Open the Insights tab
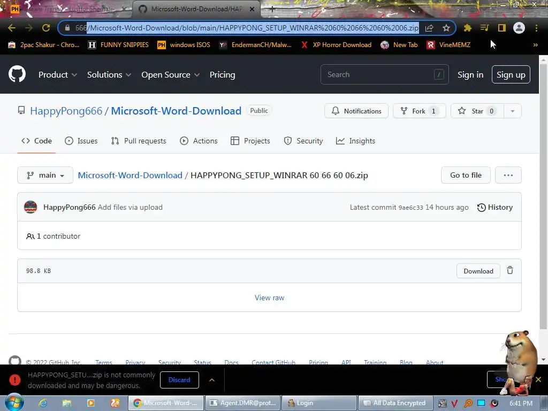 [355, 141]
